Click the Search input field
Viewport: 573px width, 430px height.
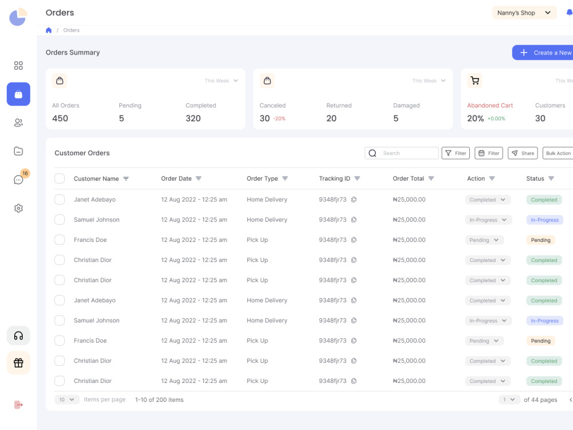[402, 153]
